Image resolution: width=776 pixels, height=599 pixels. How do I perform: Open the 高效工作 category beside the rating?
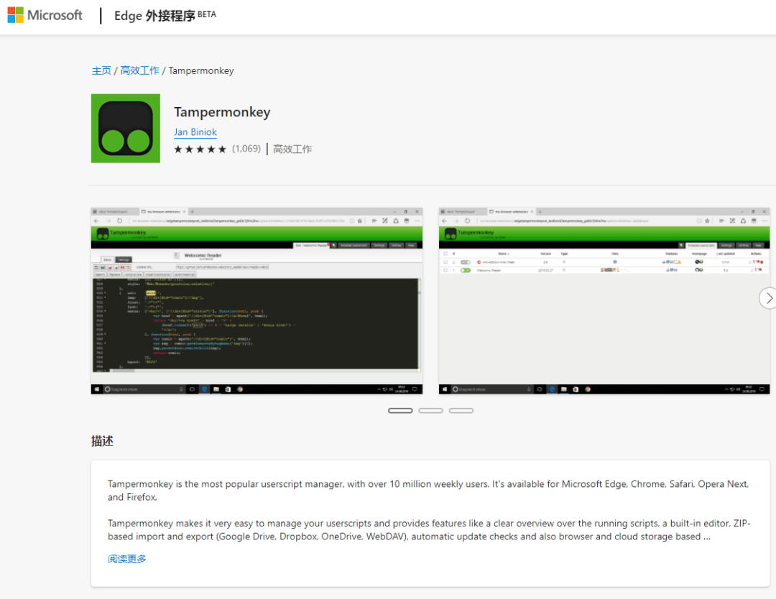292,149
